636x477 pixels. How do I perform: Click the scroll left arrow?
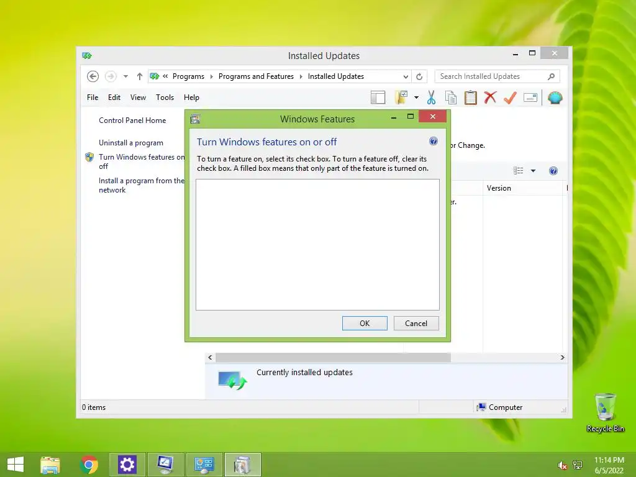pyautogui.click(x=210, y=357)
